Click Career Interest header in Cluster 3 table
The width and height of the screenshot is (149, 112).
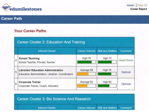[86, 108]
